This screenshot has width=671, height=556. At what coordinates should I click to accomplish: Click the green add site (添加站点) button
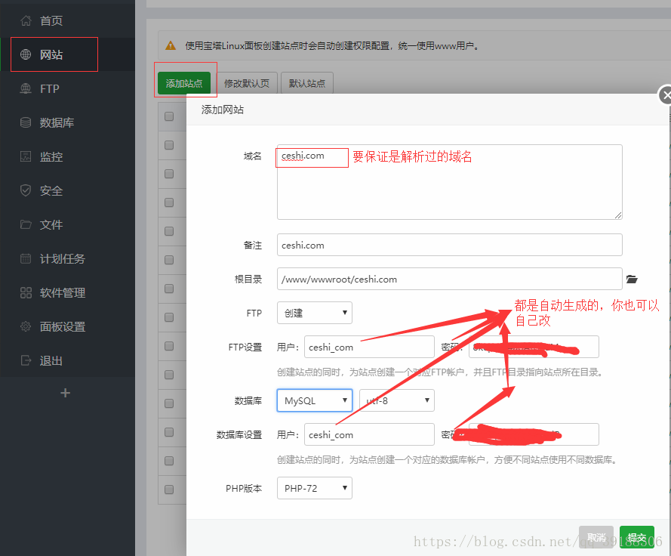[x=184, y=83]
